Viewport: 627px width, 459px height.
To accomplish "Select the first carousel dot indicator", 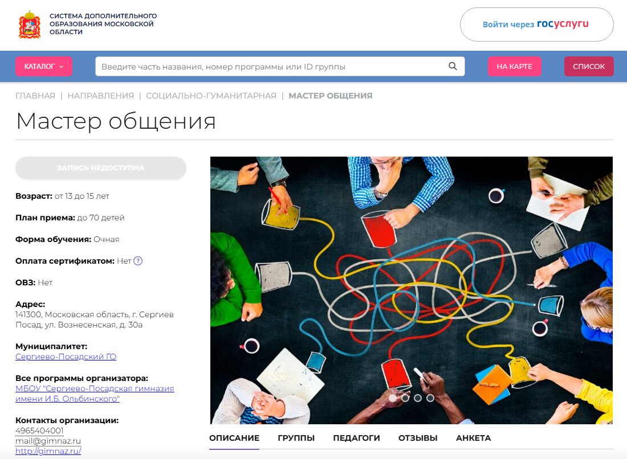I will (393, 398).
